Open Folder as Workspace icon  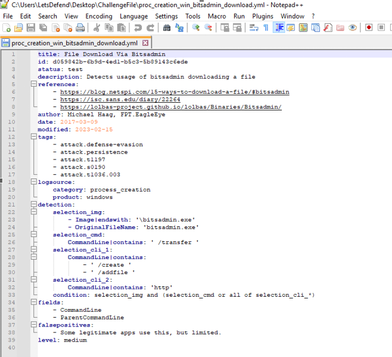pos(340,27)
